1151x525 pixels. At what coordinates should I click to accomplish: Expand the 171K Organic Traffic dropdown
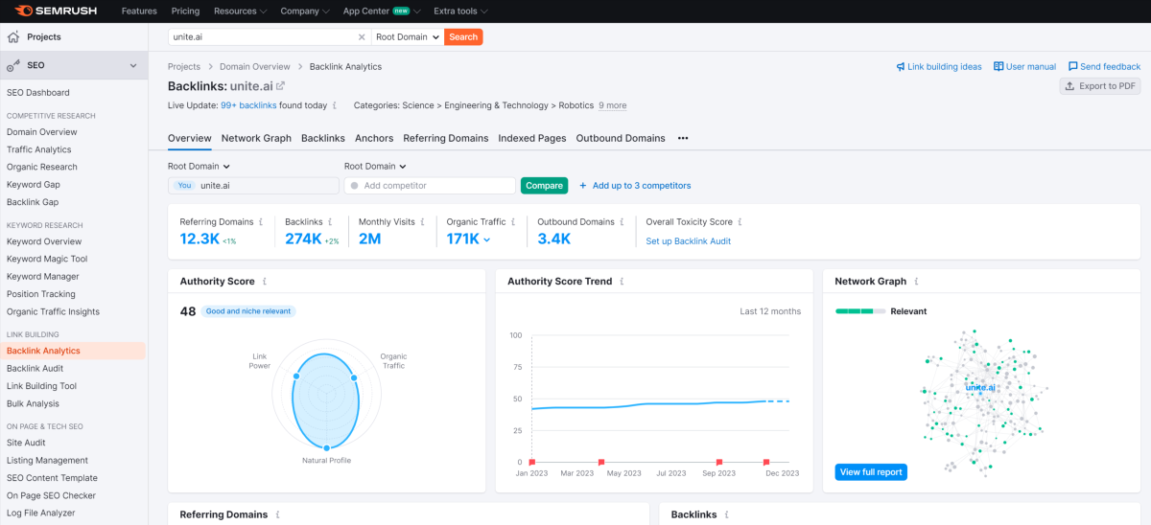click(x=486, y=240)
